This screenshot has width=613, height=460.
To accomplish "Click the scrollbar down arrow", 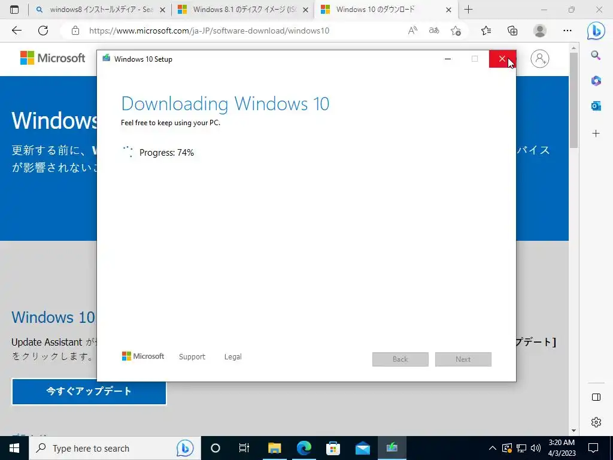I will [x=573, y=431].
